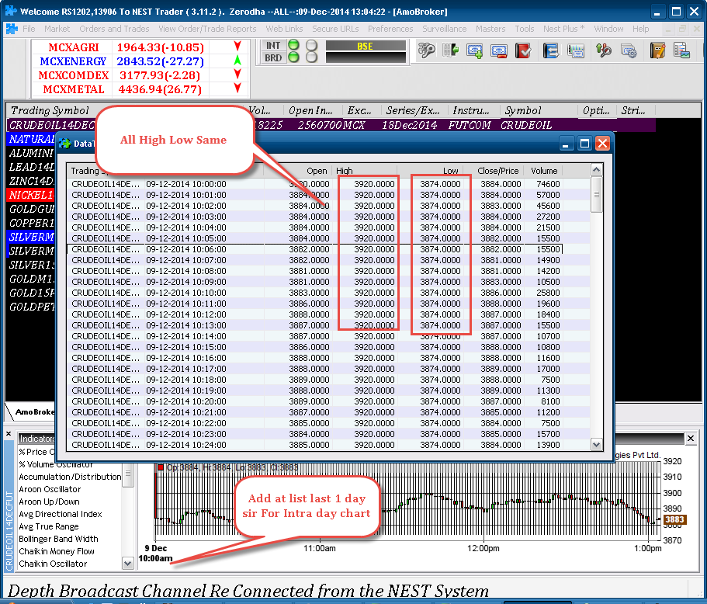707x604 pixels.
Task: Open the Market menu
Action: click(57, 29)
